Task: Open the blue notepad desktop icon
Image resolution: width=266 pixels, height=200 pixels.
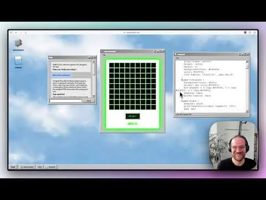Action: pyautogui.click(x=18, y=62)
